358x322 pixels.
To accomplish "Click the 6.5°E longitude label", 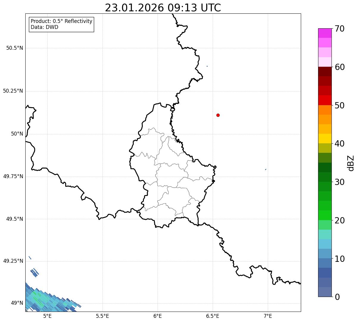I will coord(213,316).
